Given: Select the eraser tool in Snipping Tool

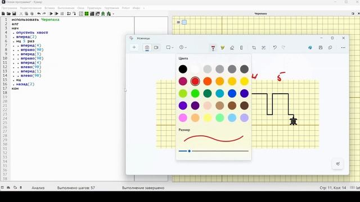Looking at the screenshot, I should 232,48.
